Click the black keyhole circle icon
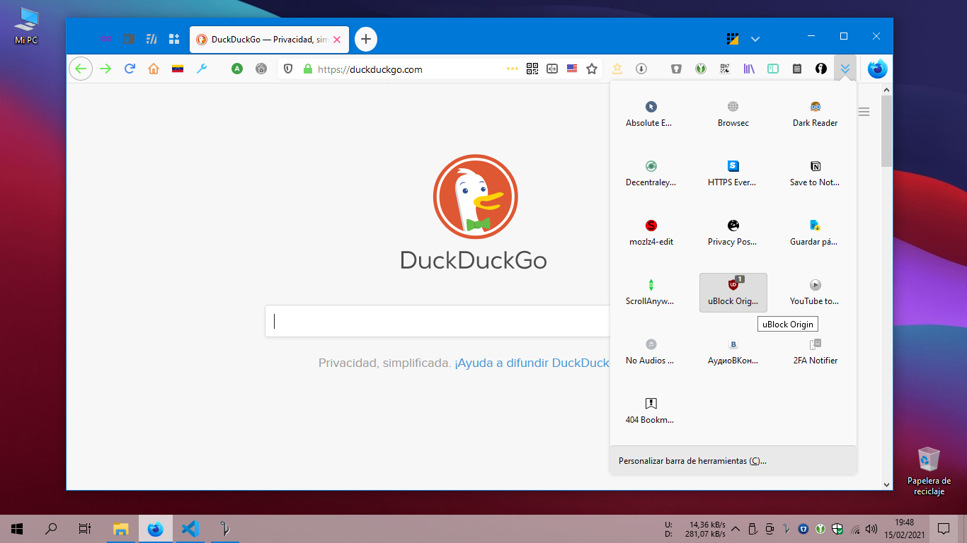The height and width of the screenshot is (543, 967). (821, 69)
